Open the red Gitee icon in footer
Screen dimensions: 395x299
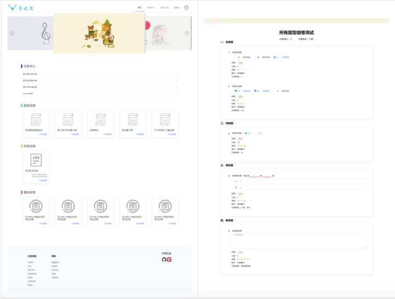[x=170, y=259]
